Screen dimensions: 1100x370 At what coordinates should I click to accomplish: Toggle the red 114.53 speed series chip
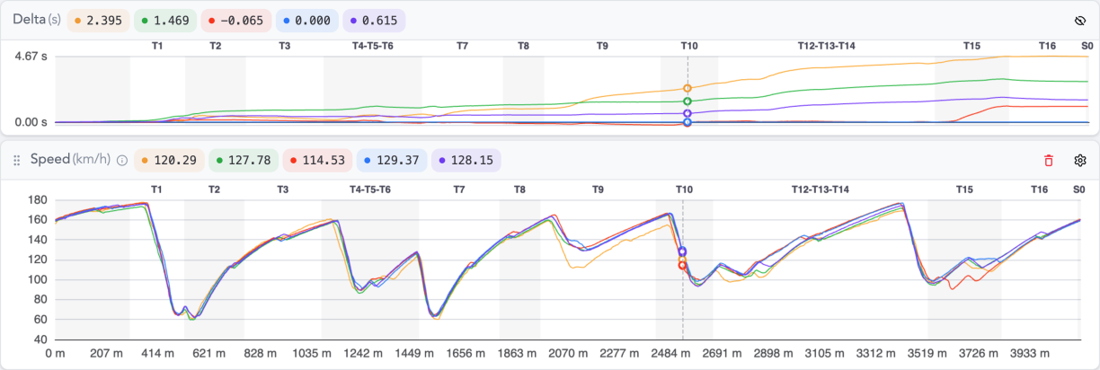pyautogui.click(x=318, y=161)
